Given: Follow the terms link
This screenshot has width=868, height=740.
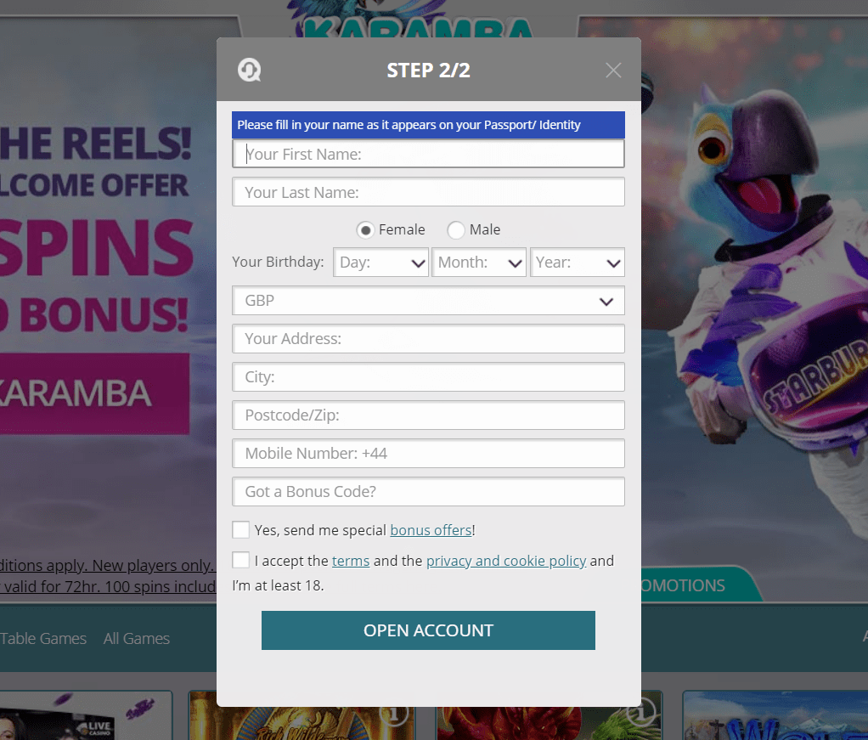Looking at the screenshot, I should tap(351, 561).
